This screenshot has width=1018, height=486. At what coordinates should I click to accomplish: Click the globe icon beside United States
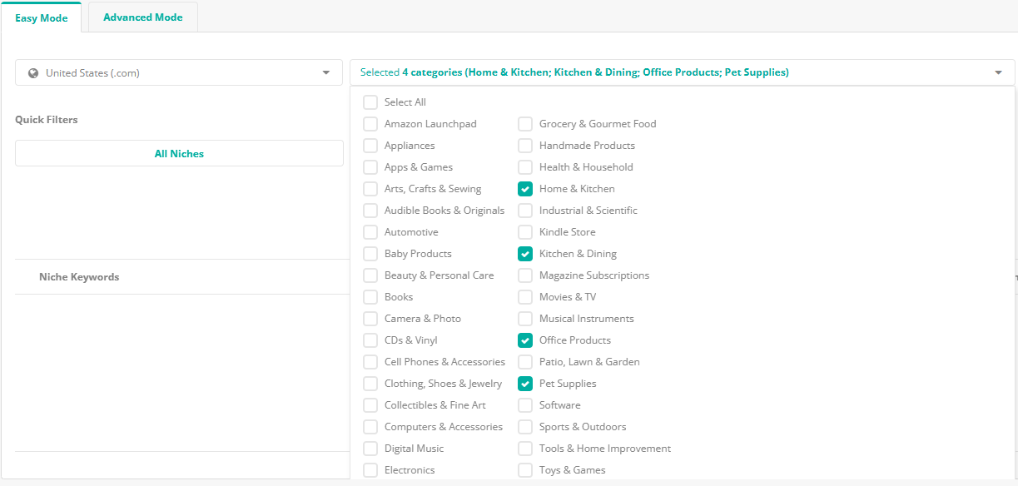(32, 72)
